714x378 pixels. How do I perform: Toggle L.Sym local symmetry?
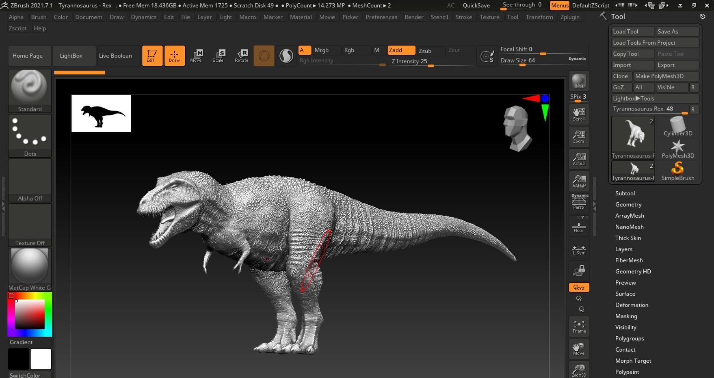pos(579,249)
